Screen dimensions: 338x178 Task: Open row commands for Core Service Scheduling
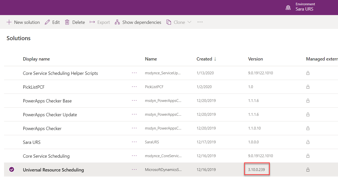click(134, 156)
